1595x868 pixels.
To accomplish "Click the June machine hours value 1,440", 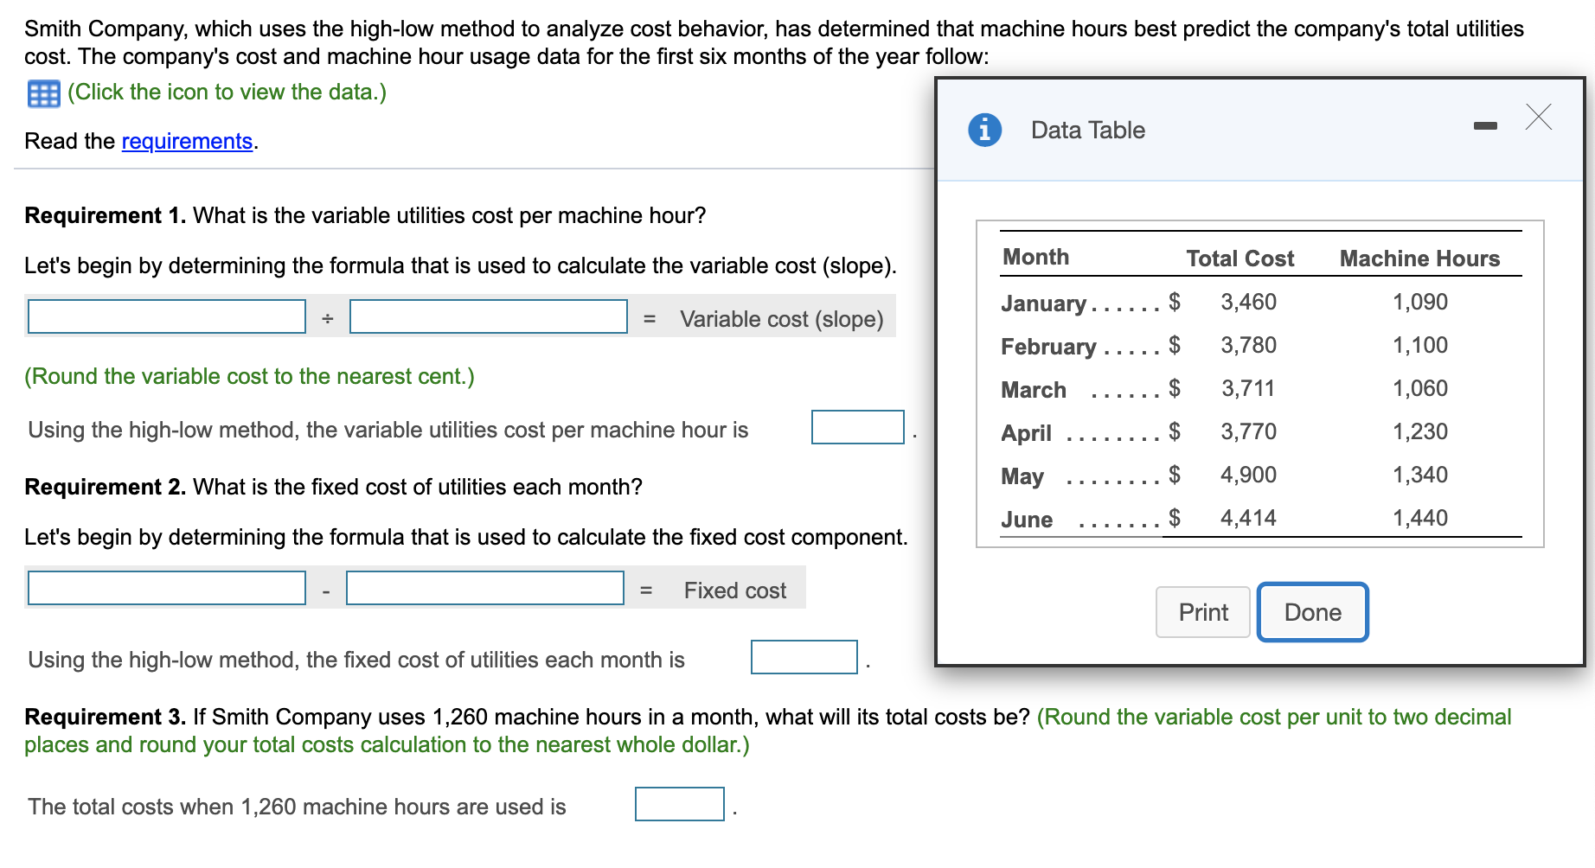I will (1419, 518).
